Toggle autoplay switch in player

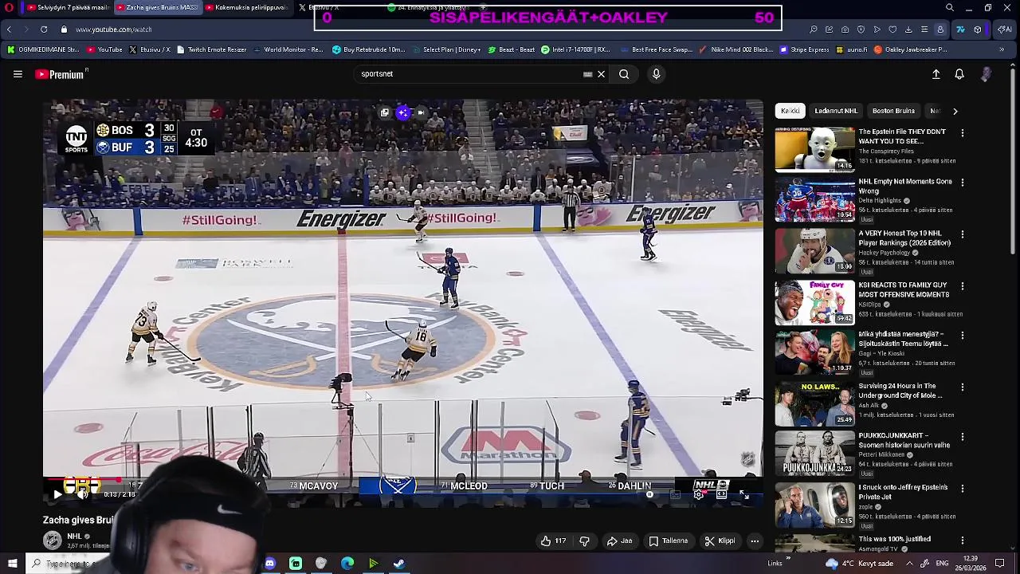[649, 494]
